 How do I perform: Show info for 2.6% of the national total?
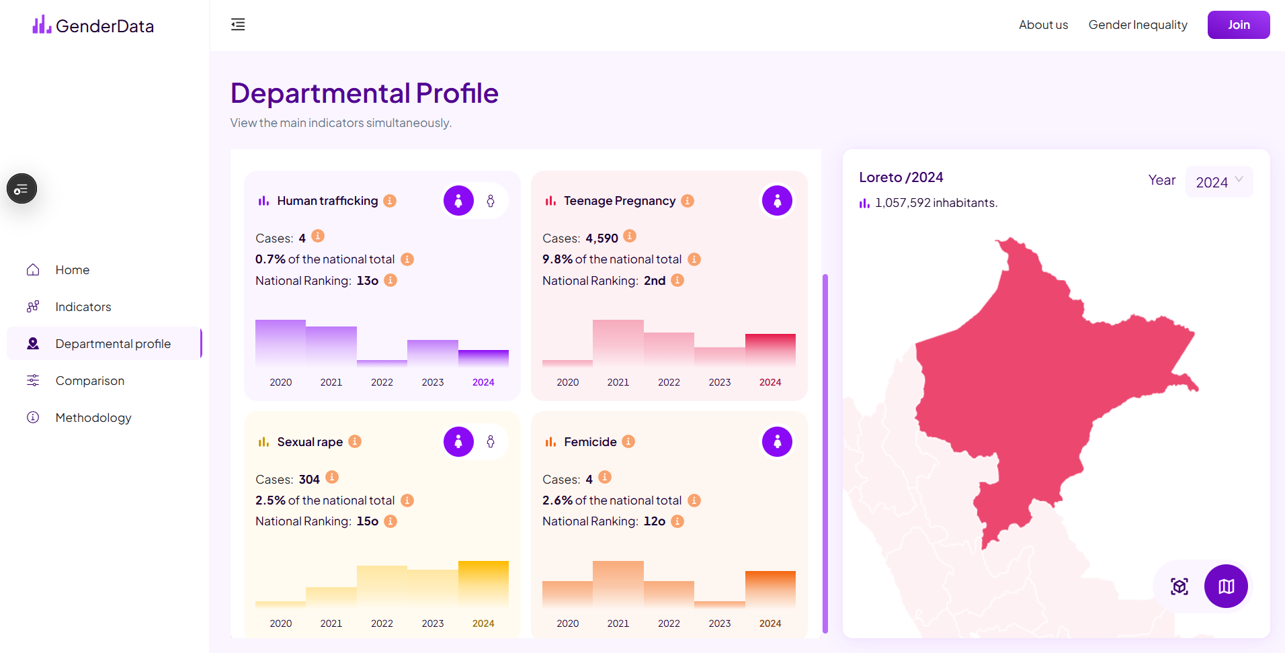click(x=694, y=500)
